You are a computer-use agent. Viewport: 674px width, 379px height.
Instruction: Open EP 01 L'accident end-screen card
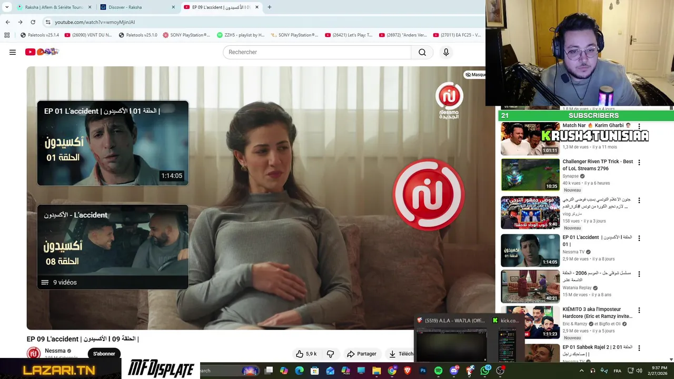[x=113, y=143]
